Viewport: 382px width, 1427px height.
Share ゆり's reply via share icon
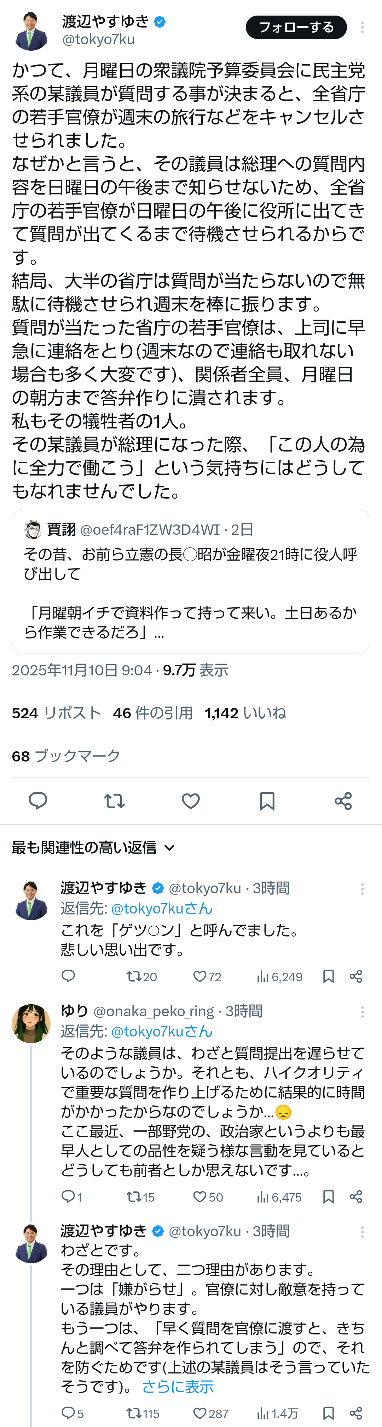(x=356, y=1197)
